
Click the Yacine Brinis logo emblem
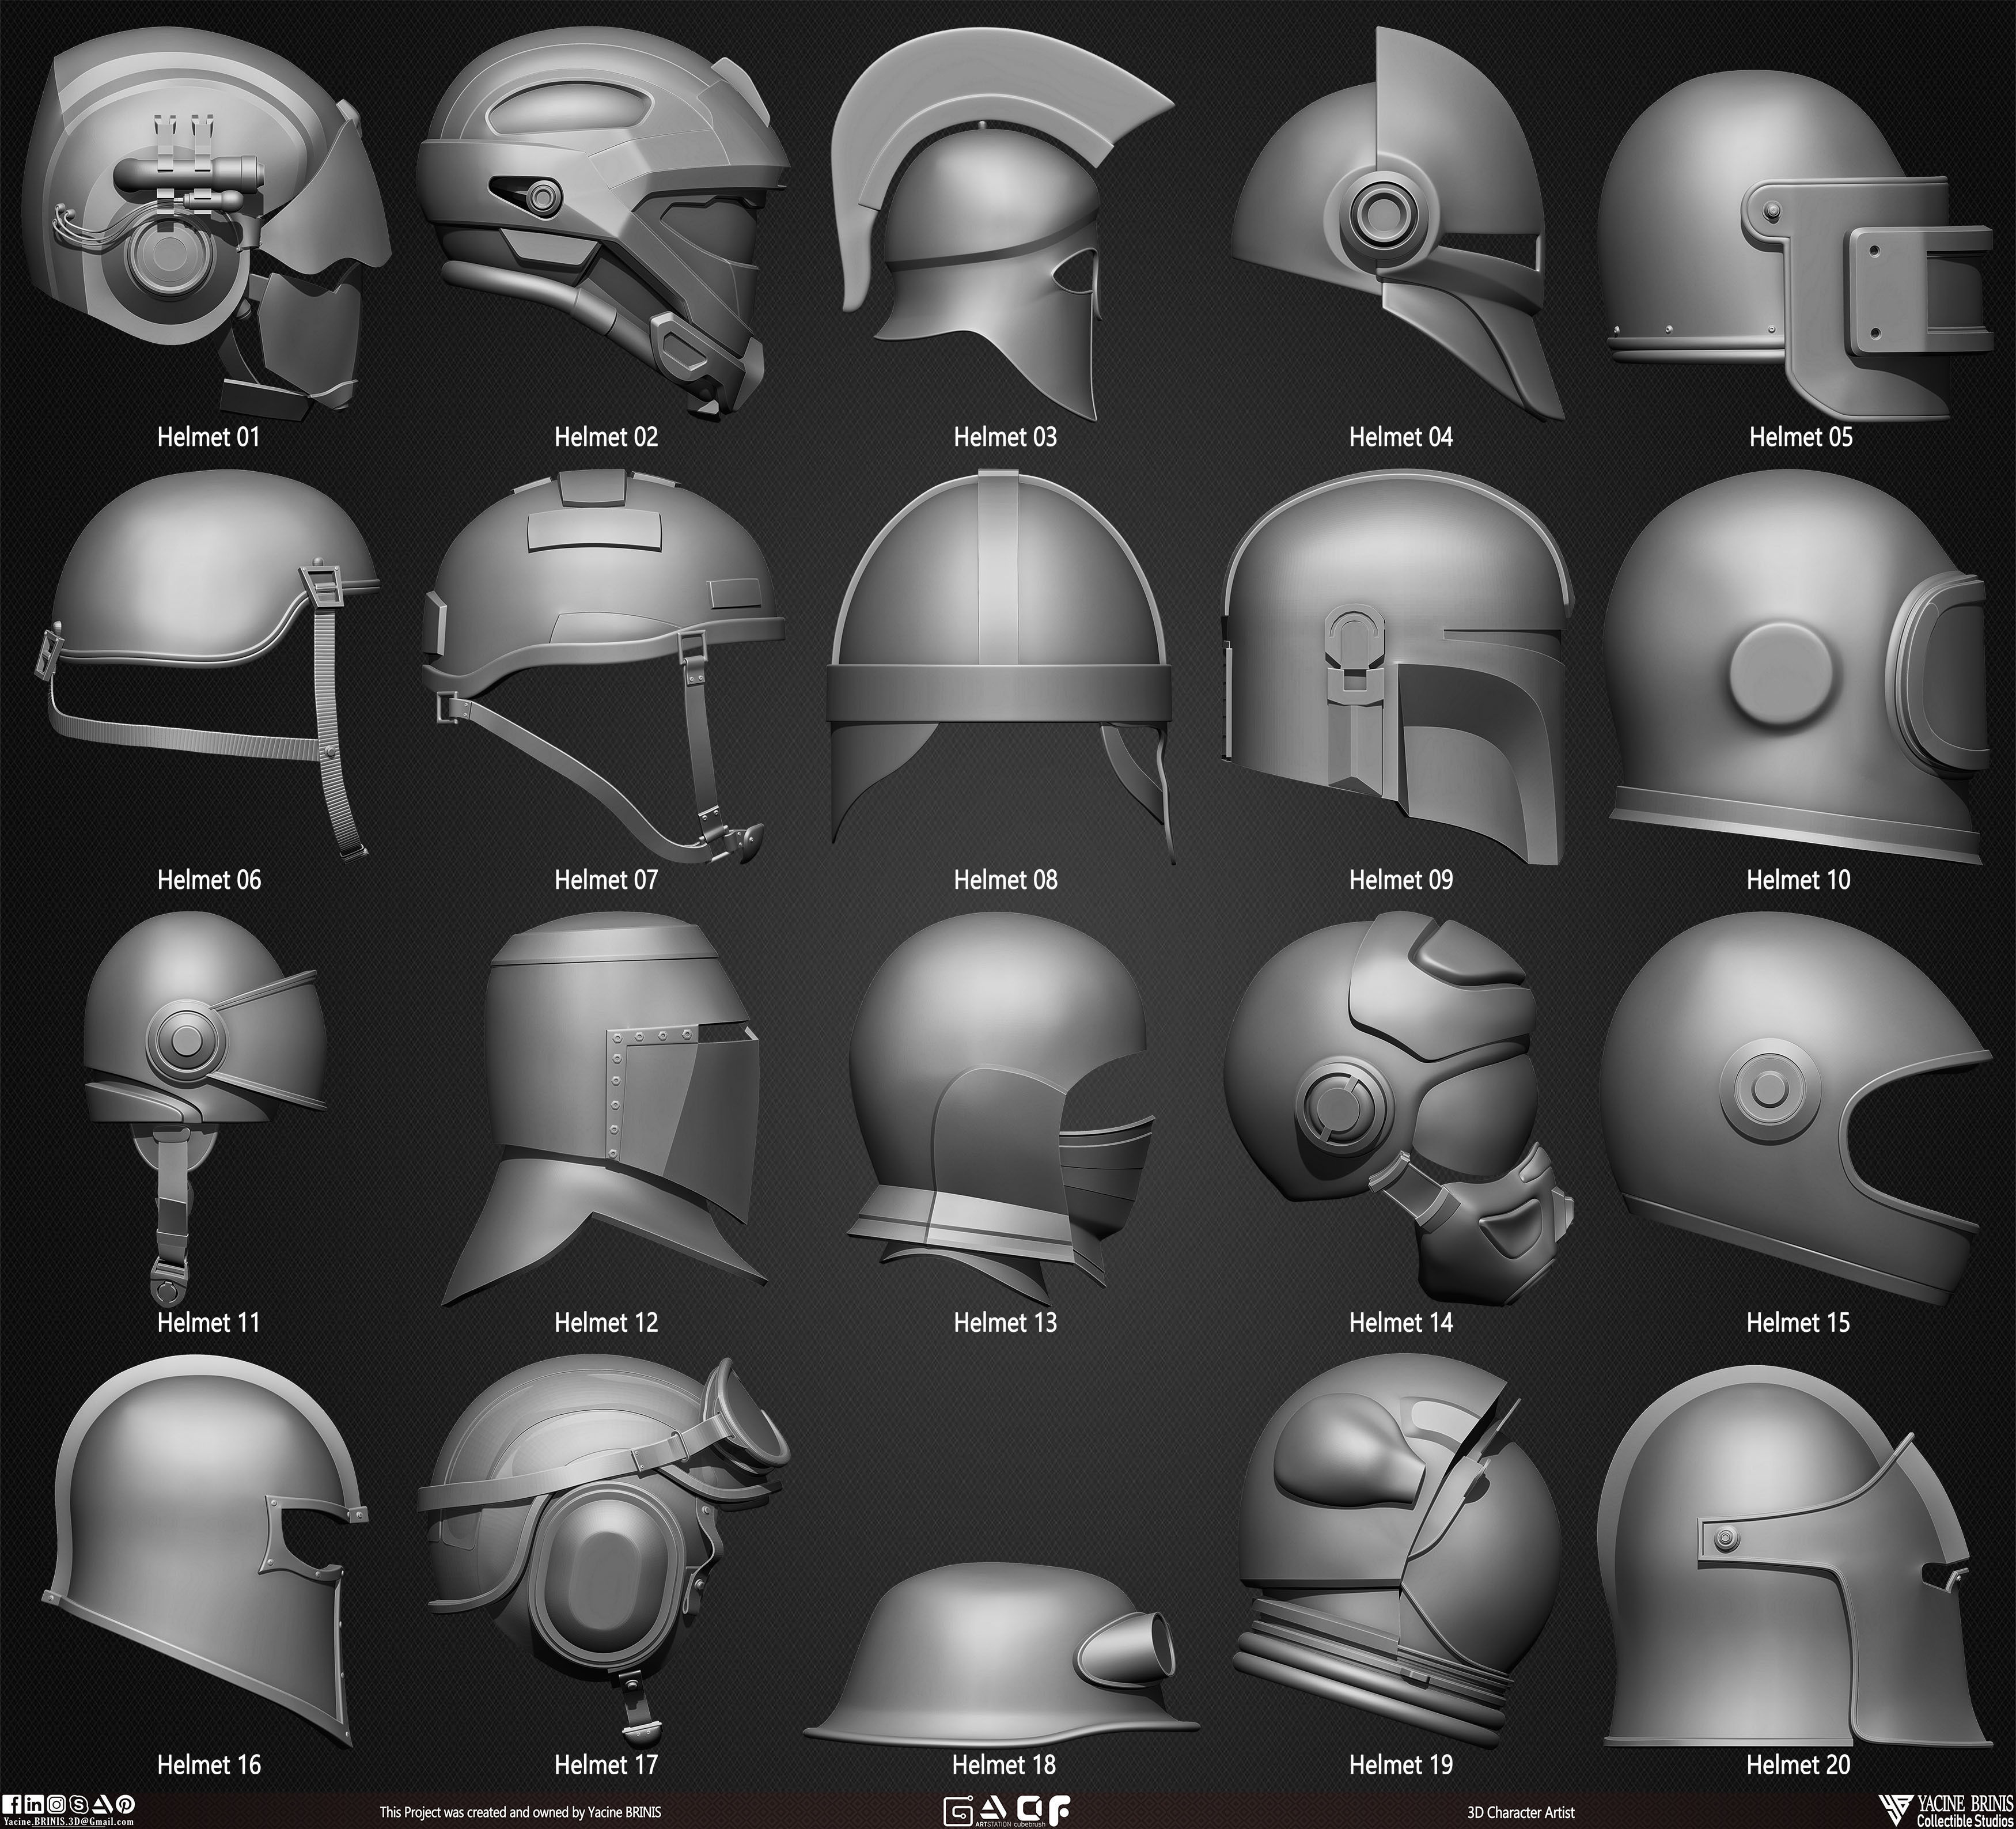point(1896,1811)
